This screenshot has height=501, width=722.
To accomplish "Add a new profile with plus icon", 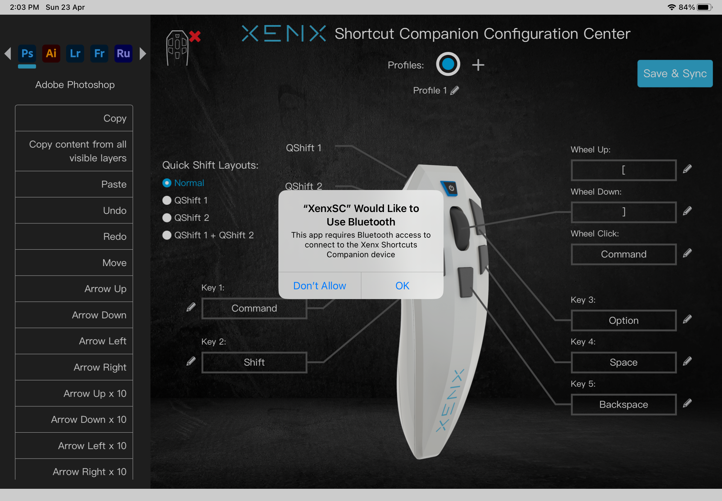I will click(478, 65).
